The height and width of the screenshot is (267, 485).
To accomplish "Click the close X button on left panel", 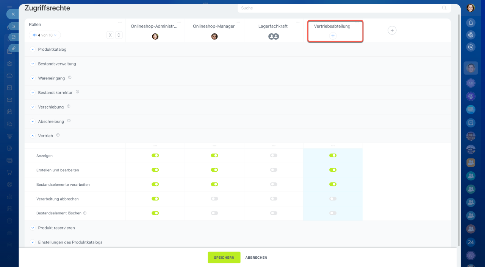I will tap(13, 14).
